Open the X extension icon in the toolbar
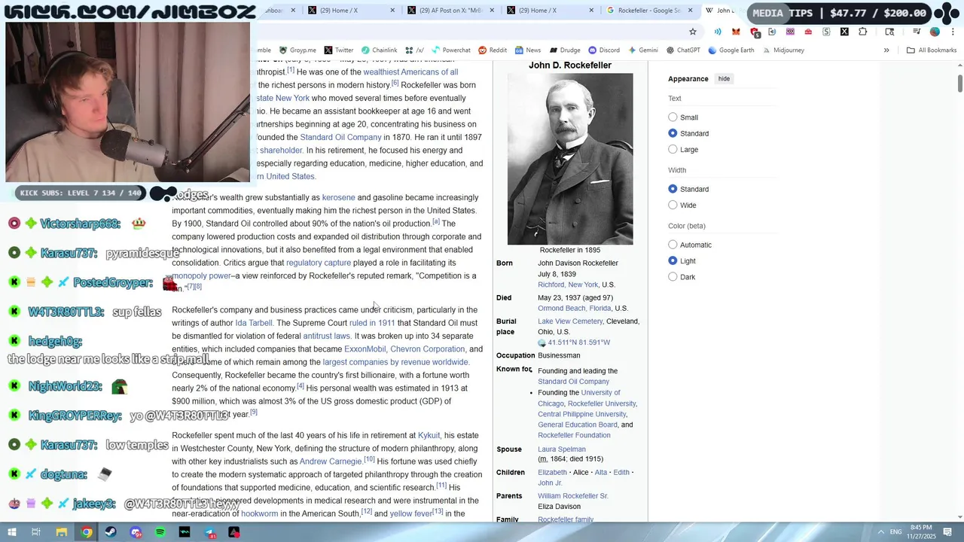 click(844, 32)
